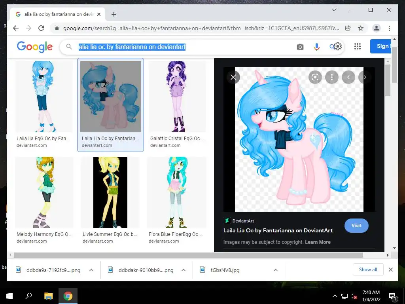Go to Google homepage via logo
Screen dimensions: 405x304
pos(35,47)
